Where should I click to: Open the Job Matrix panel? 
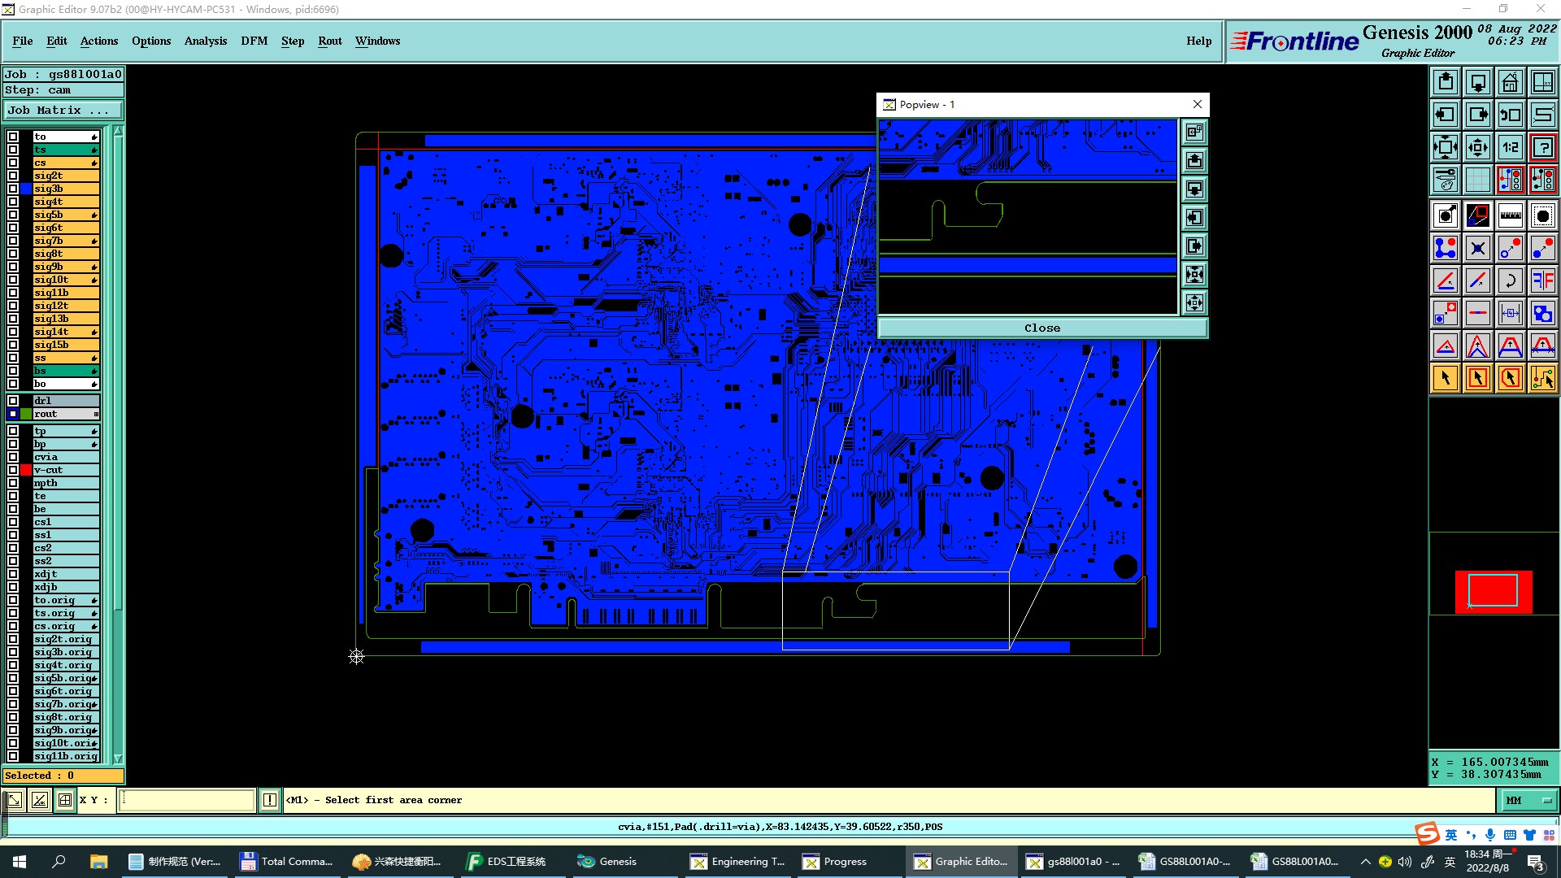63,111
